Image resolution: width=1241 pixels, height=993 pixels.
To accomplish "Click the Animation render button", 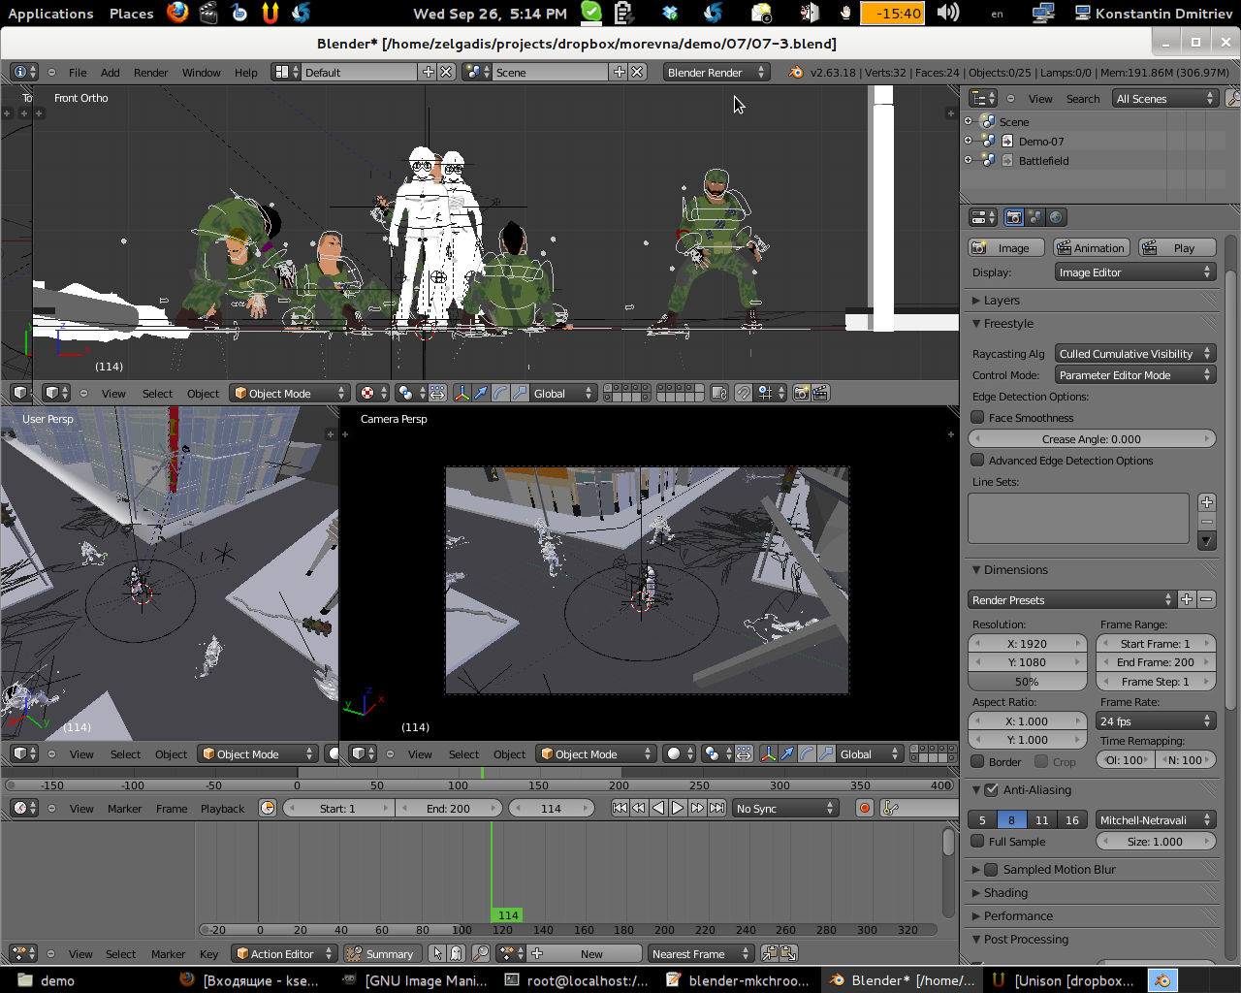I will pos(1091,247).
